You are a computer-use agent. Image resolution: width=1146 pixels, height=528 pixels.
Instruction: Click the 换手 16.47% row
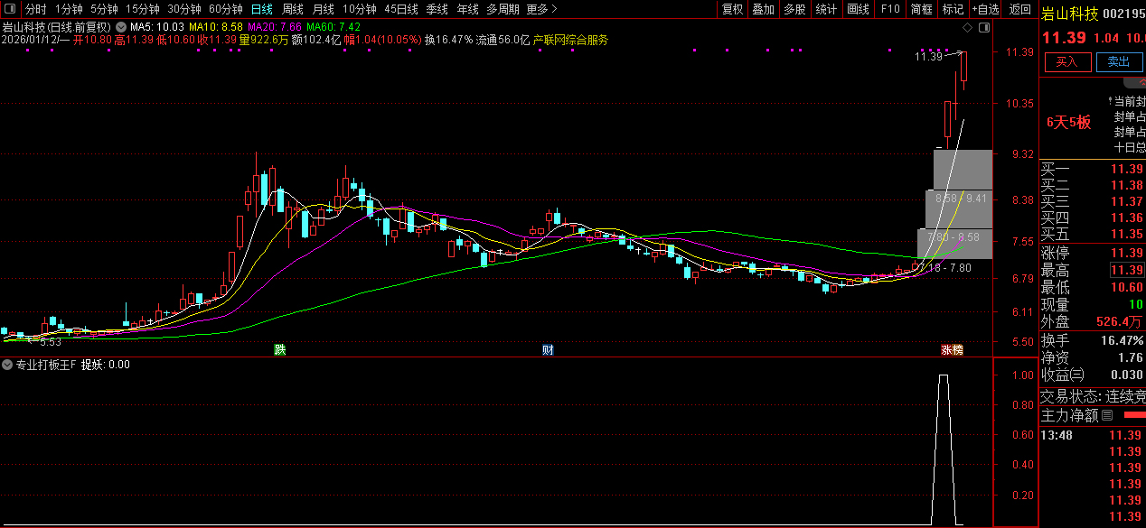(1093, 340)
